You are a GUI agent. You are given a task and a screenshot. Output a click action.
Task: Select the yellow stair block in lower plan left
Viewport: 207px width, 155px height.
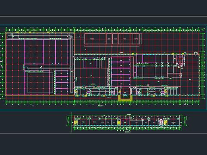click(75, 123)
